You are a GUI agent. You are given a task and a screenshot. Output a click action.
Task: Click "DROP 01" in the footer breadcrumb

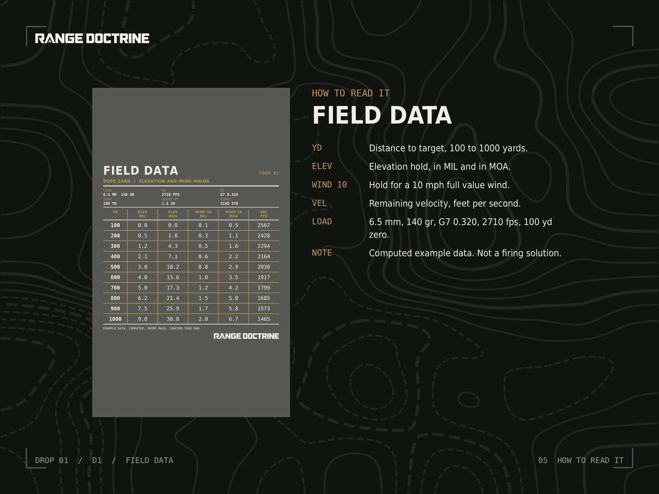(x=52, y=460)
